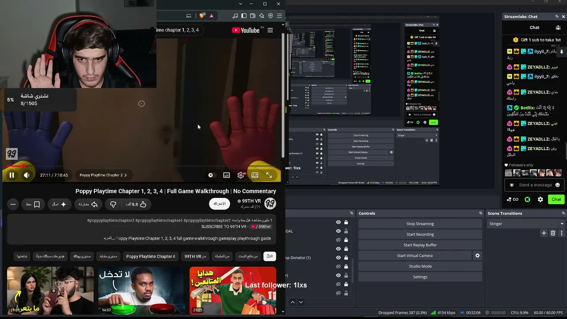Open the Leo AI sparkle icon in browser toolbar
Image resolution: width=567 pixels, height=319 pixels.
(x=261, y=16)
